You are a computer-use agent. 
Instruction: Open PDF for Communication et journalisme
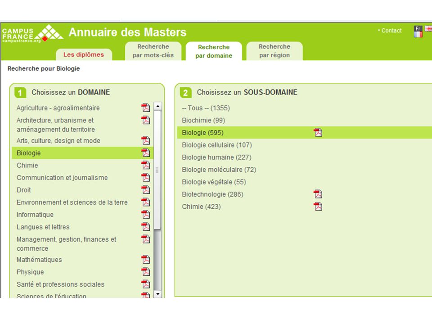[x=145, y=177]
